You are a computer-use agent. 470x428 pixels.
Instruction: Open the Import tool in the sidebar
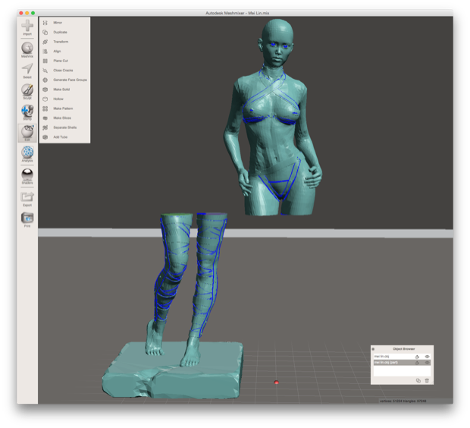click(x=27, y=27)
